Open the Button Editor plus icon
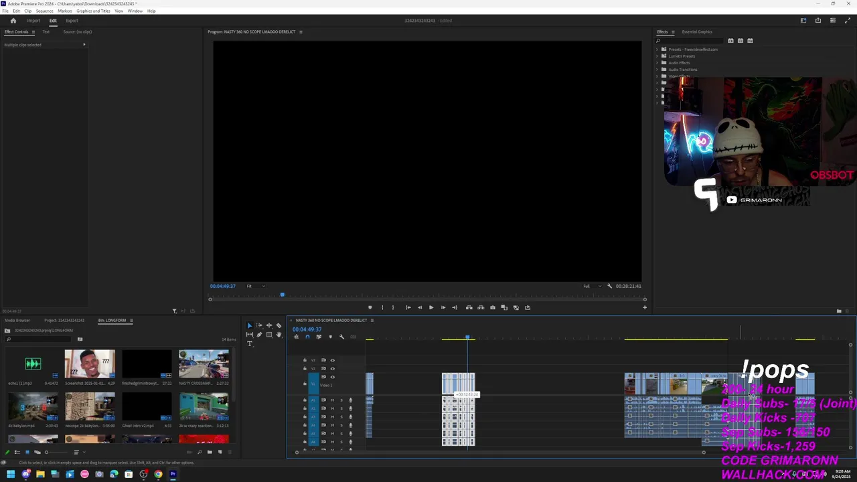This screenshot has width=857, height=482. tap(645, 307)
